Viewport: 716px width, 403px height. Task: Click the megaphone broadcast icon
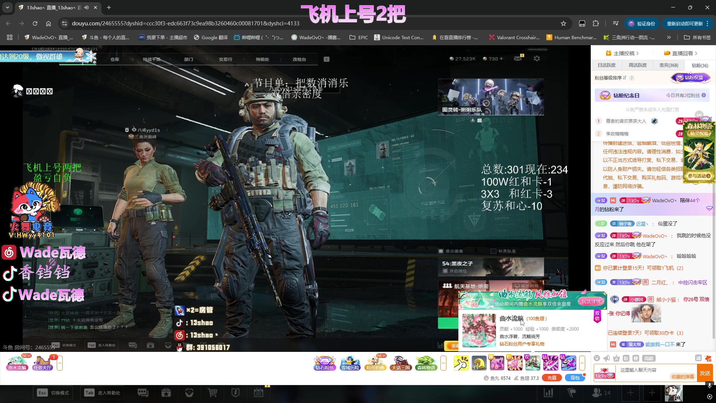pos(607,358)
